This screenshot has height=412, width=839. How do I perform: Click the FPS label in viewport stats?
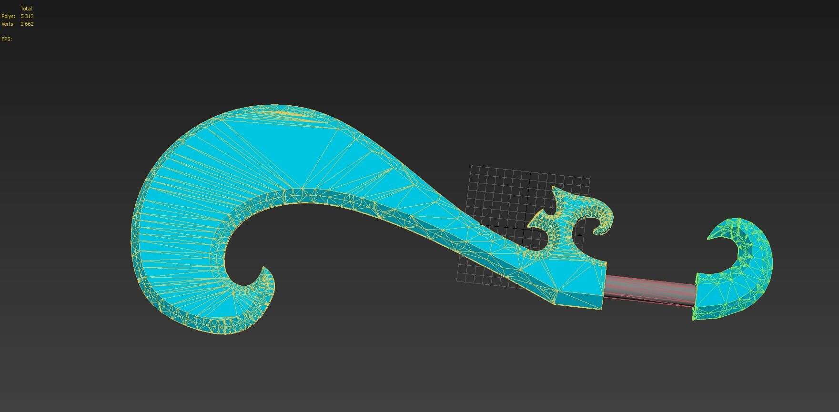coord(7,39)
